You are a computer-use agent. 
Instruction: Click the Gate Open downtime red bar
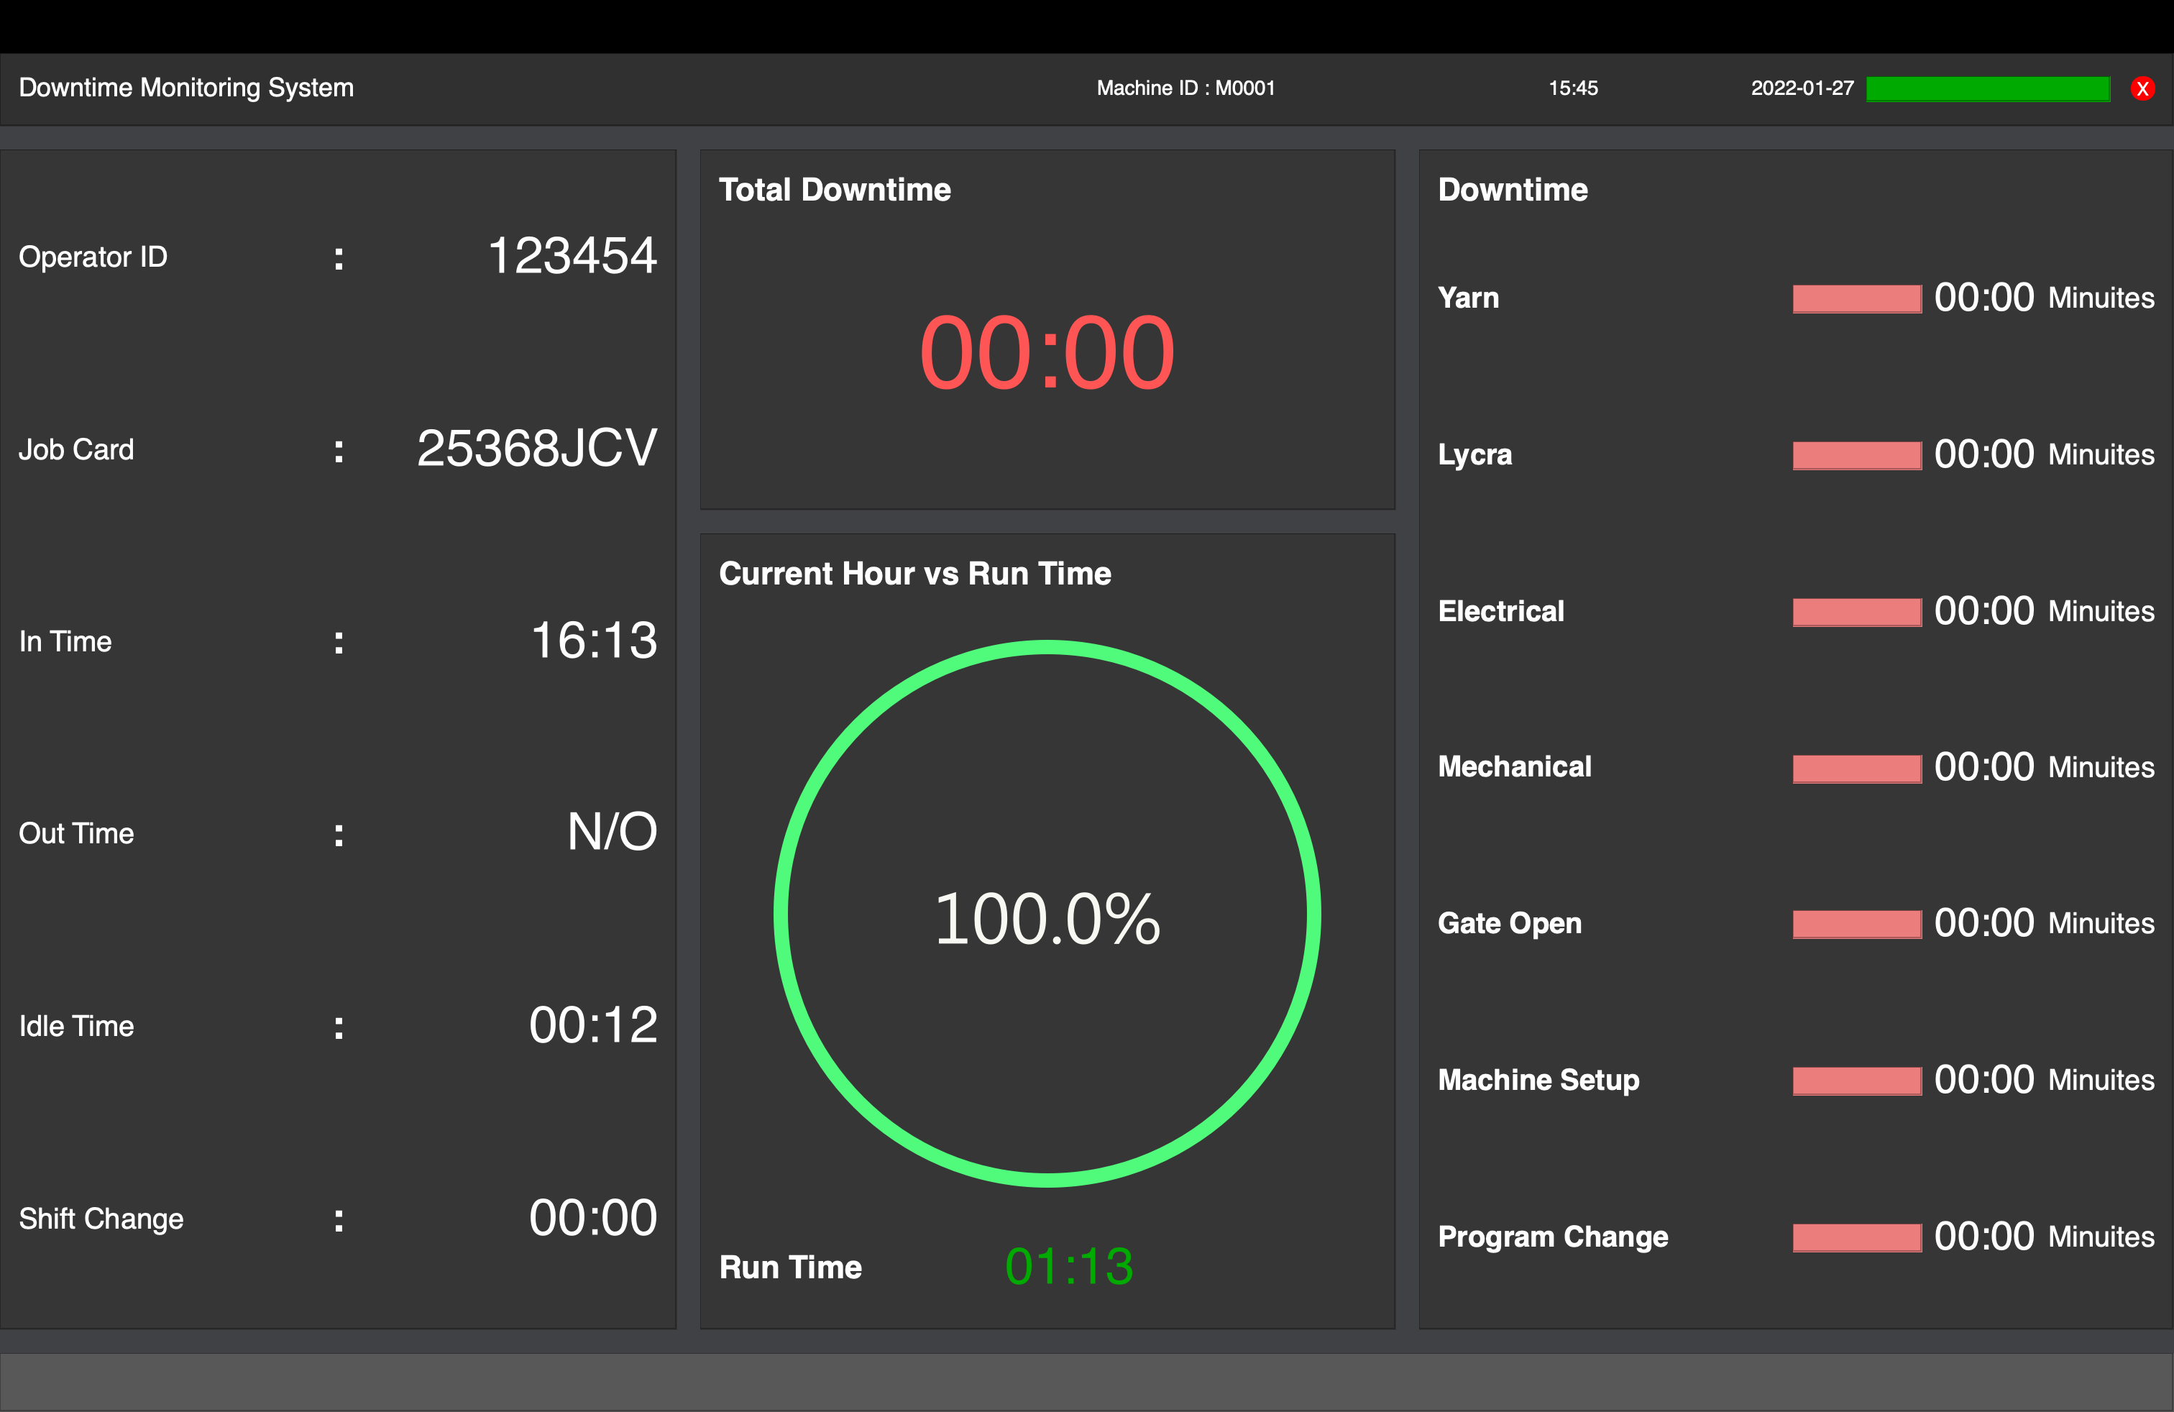[1857, 925]
